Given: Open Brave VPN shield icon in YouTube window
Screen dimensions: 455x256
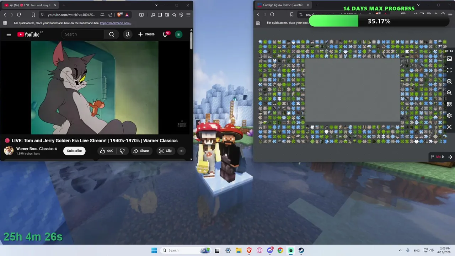Looking at the screenshot, I should (181, 15).
